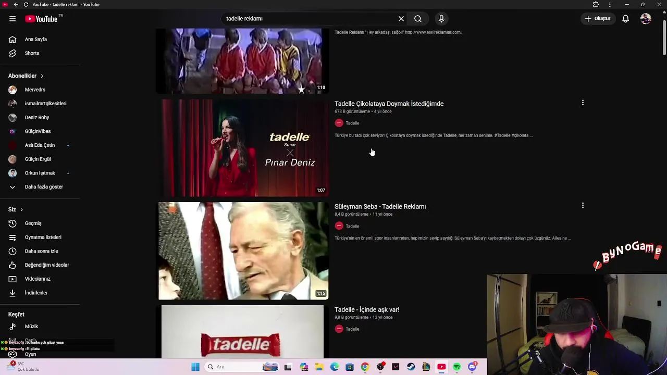
Task: Start voice search with the microphone
Action: (x=441, y=19)
